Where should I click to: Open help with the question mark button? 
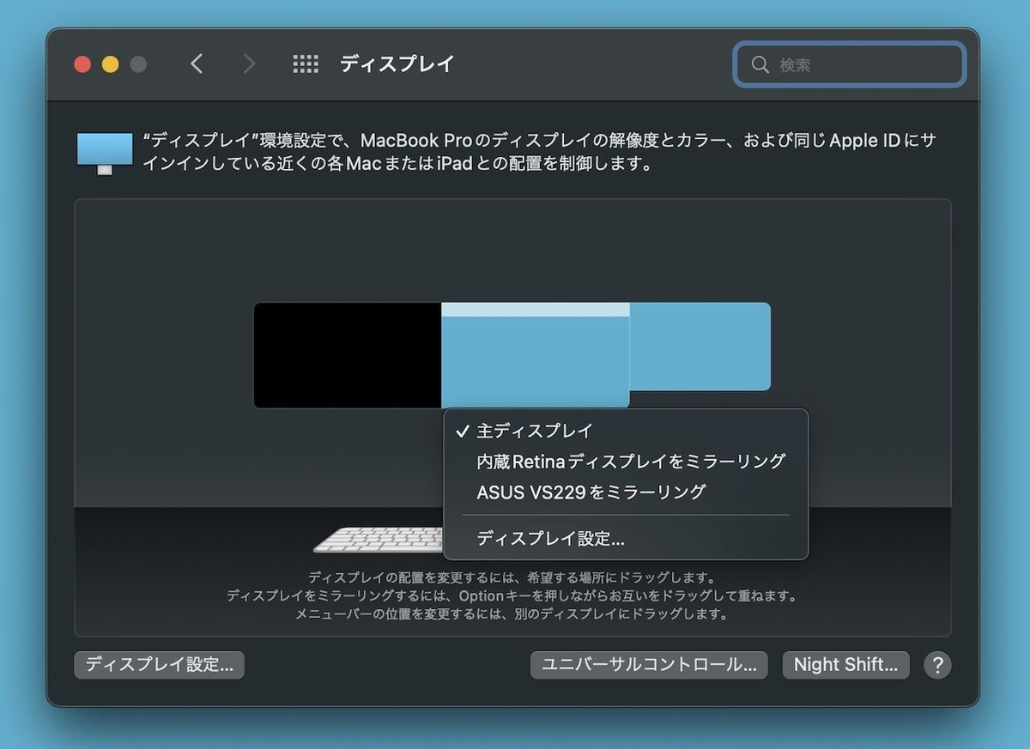pyautogui.click(x=937, y=665)
